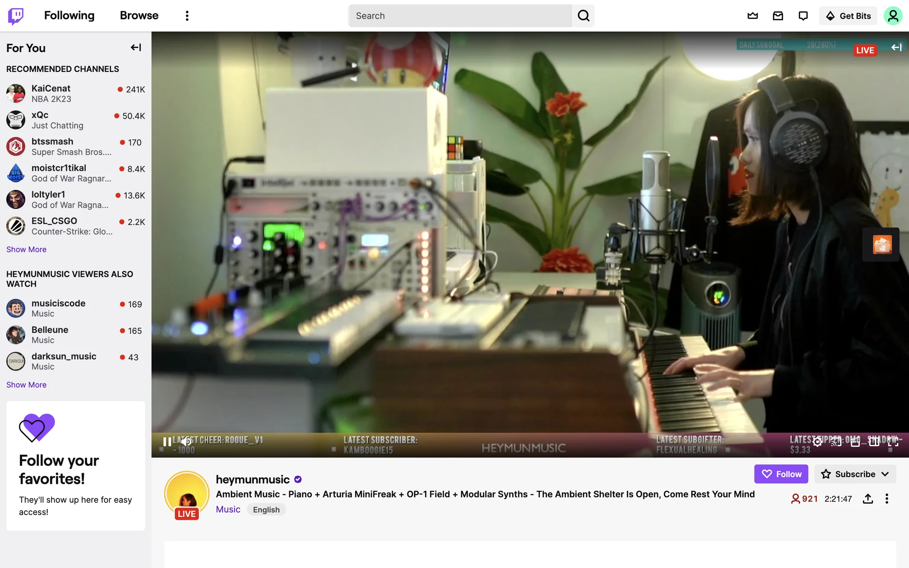
Task: Click the Search input field
Action: (459, 16)
